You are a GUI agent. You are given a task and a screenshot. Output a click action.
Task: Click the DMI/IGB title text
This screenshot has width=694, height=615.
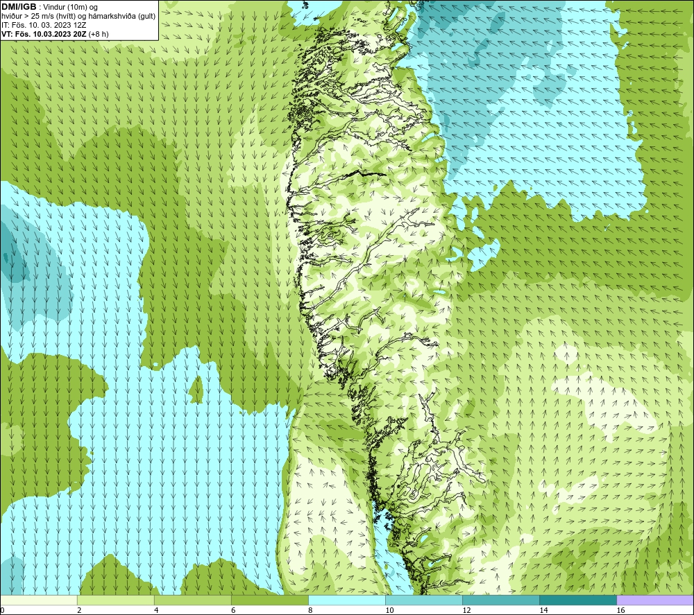coord(19,7)
